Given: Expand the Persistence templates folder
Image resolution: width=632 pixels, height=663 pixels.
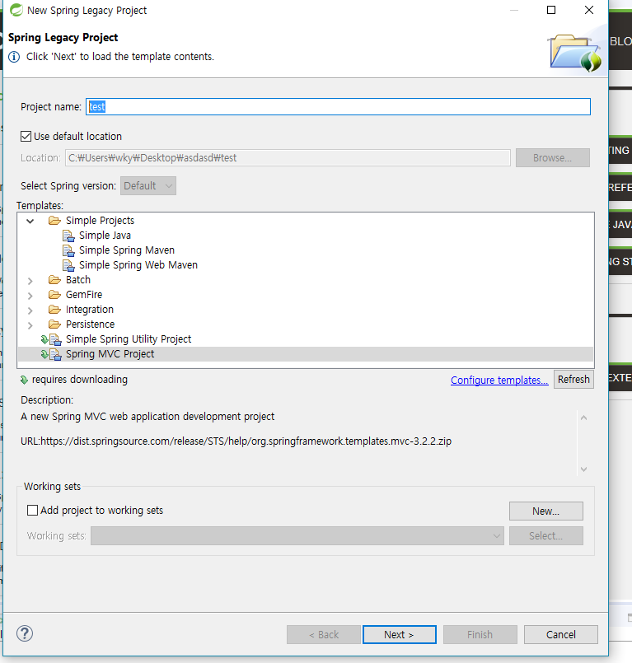Looking at the screenshot, I should click(x=30, y=325).
